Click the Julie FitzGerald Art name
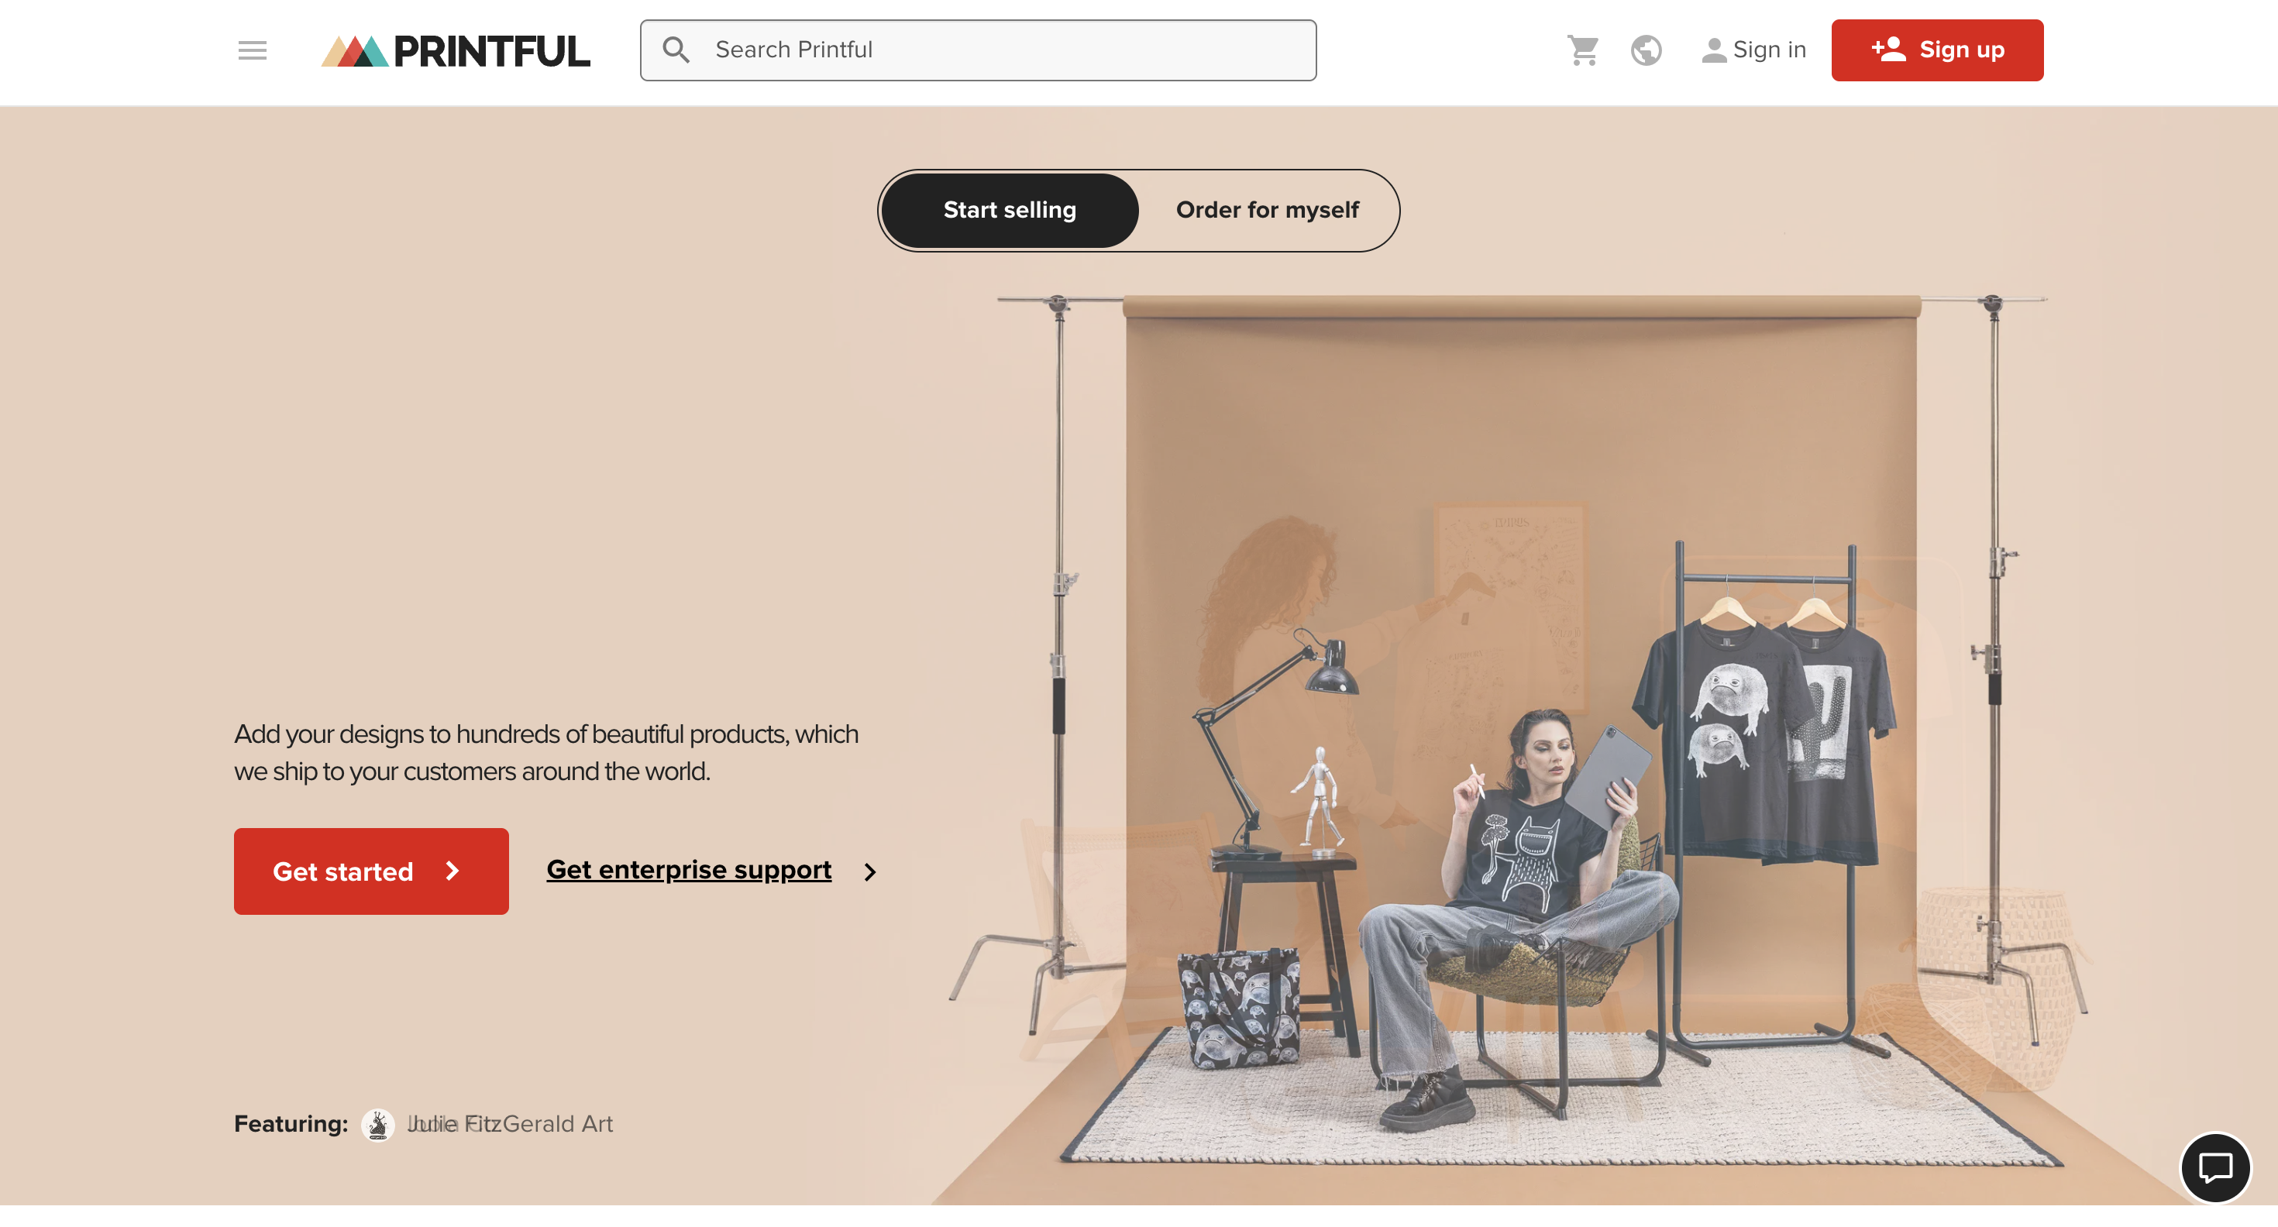Viewport: 2278px width, 1227px height. tap(511, 1125)
